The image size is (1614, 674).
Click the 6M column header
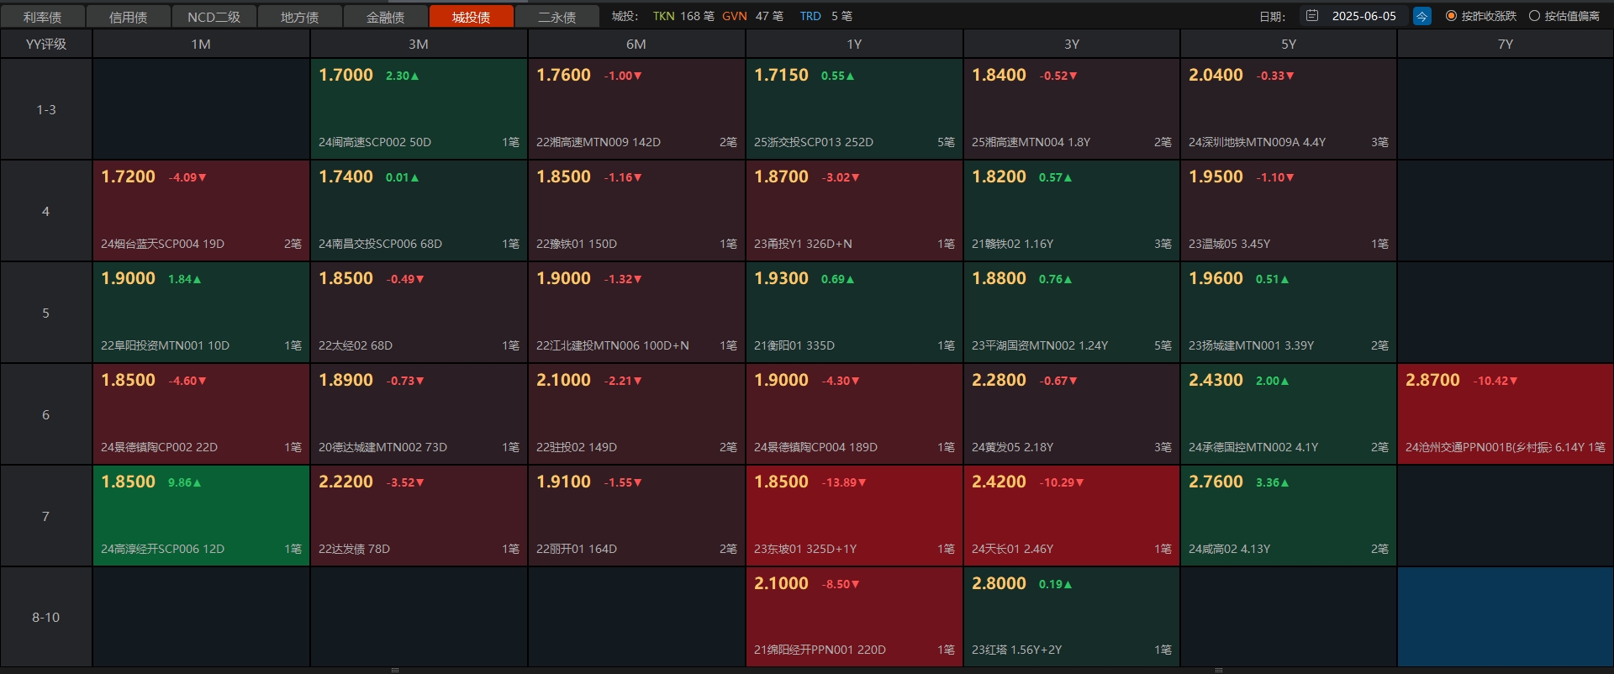coord(636,44)
